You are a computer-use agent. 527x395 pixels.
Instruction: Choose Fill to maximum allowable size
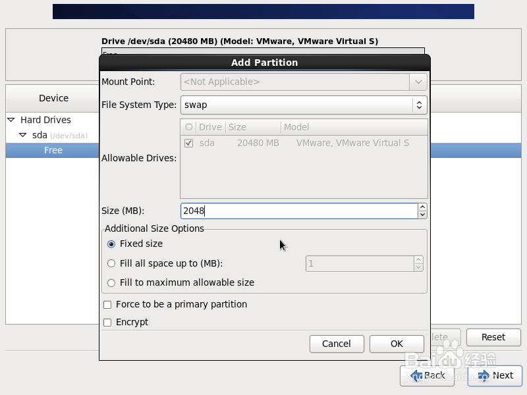pos(111,282)
